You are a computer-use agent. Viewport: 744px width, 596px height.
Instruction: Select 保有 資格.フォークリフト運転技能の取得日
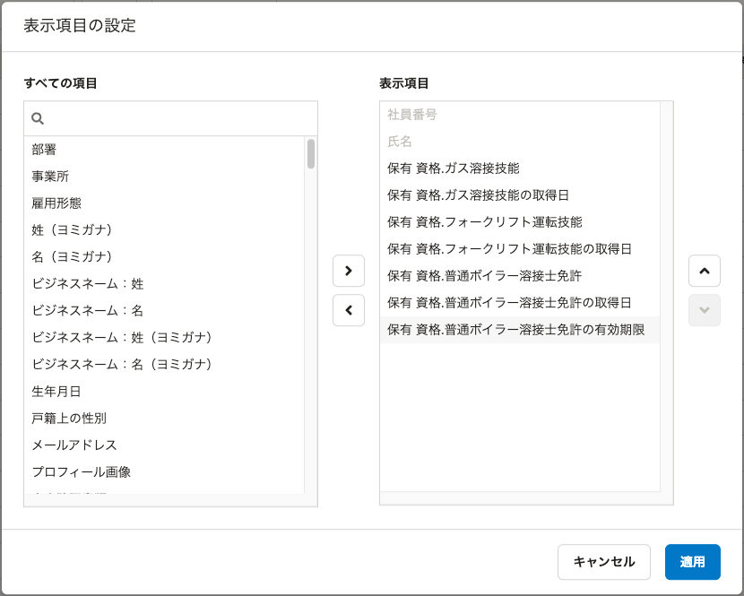coord(509,249)
